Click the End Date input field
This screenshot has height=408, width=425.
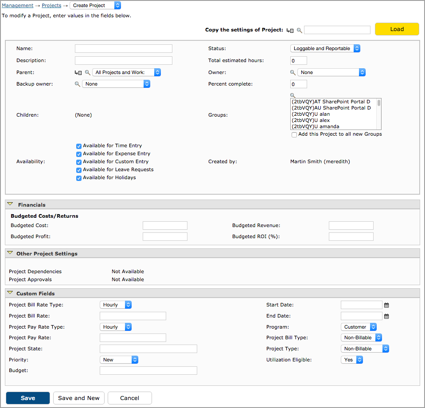362,316
